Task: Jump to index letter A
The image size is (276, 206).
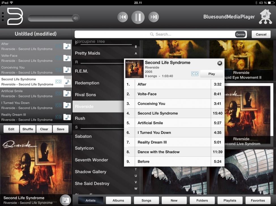Action: pos(136,54)
